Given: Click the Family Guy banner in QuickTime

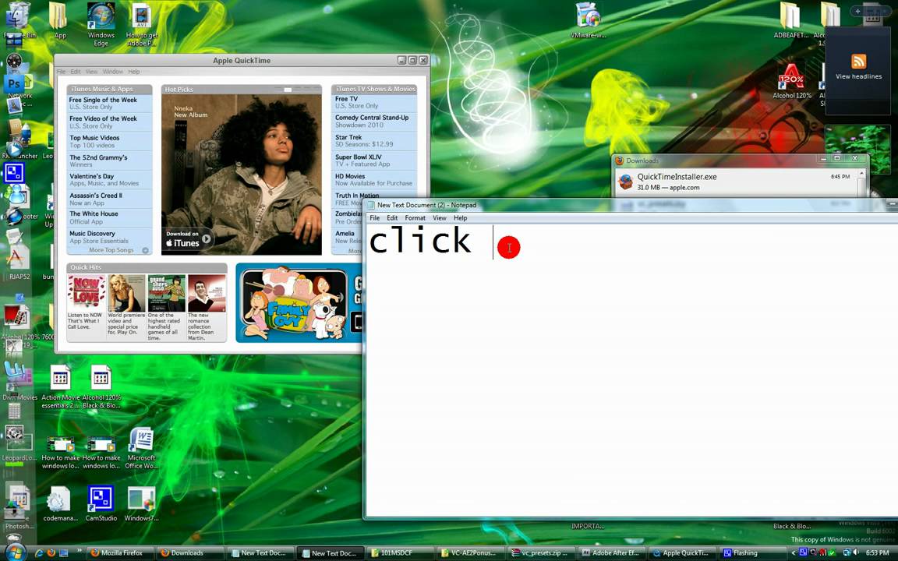Looking at the screenshot, I should (299, 302).
